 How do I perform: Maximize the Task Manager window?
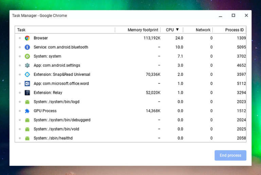[x=233, y=15]
